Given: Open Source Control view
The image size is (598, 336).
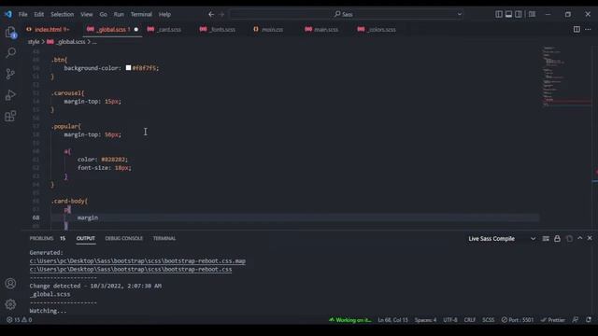Looking at the screenshot, I should coord(10,74).
